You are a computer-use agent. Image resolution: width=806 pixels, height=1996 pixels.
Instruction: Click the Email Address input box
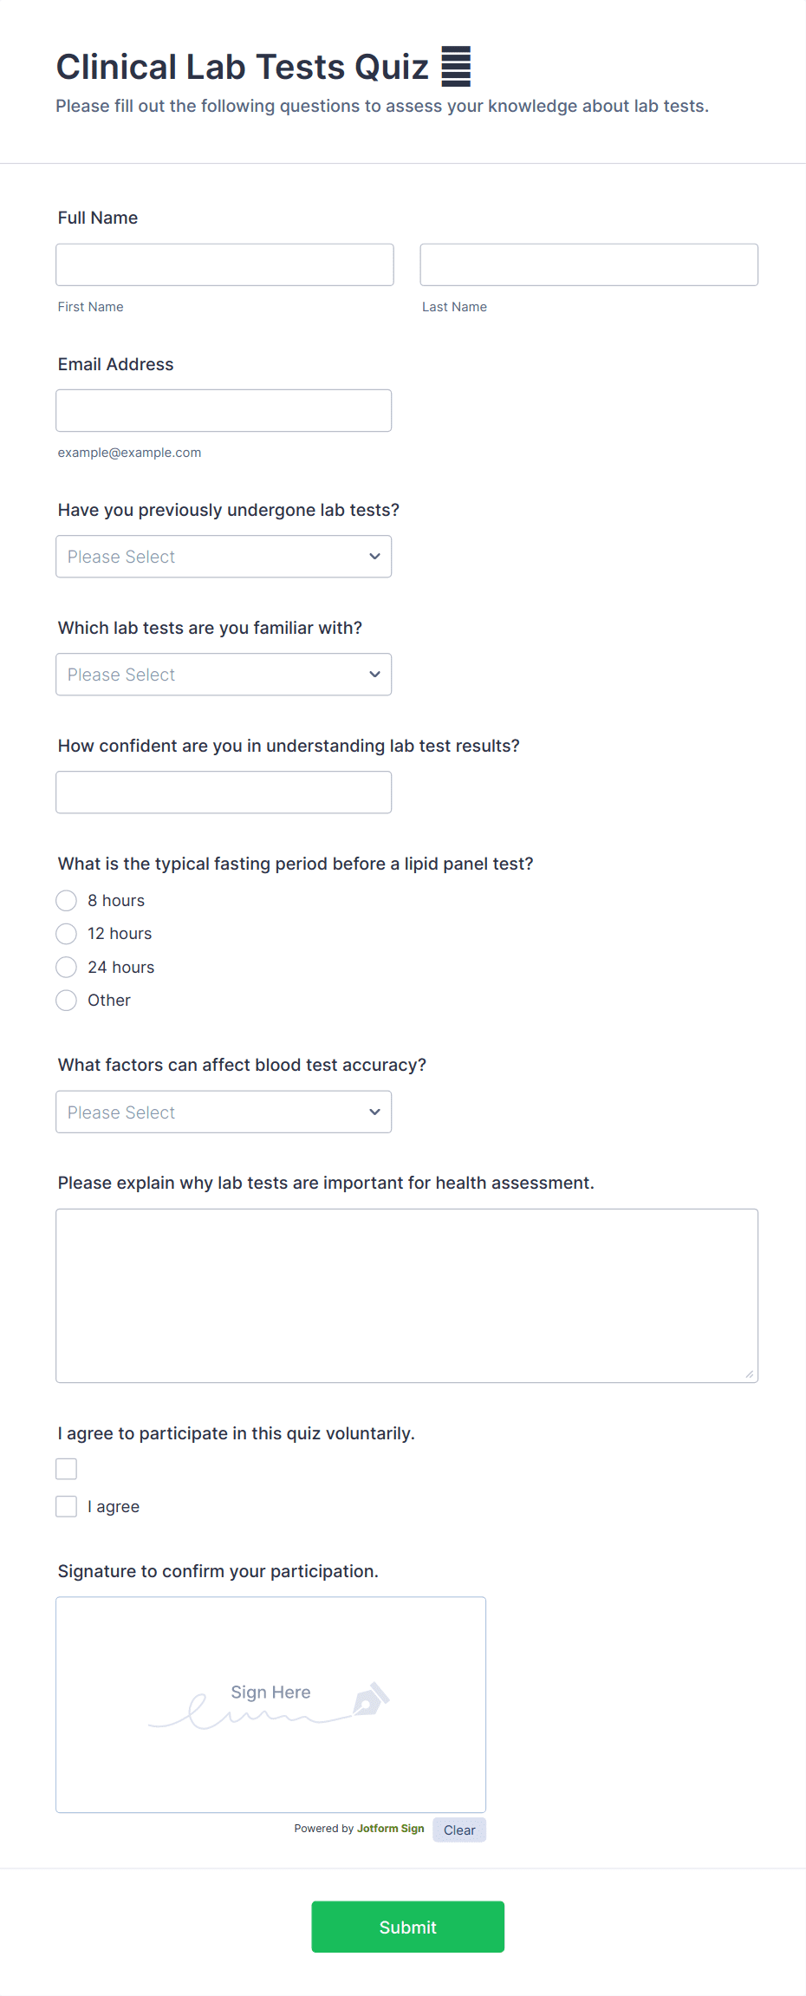(224, 411)
